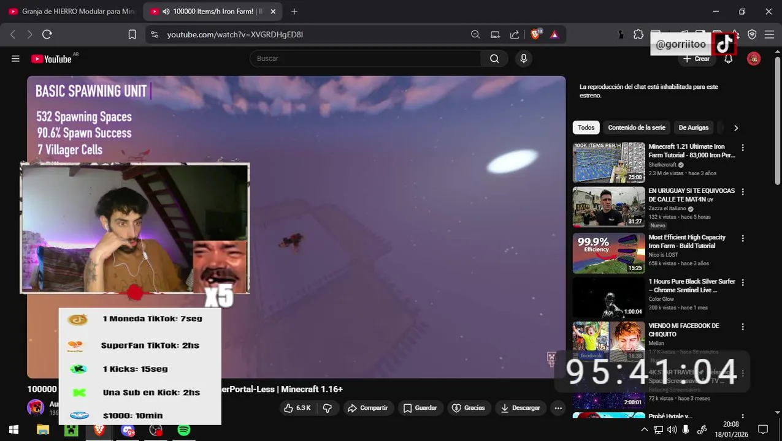Go back with browser back arrow
Viewport: 782px width, 441px height.
pos(13,35)
